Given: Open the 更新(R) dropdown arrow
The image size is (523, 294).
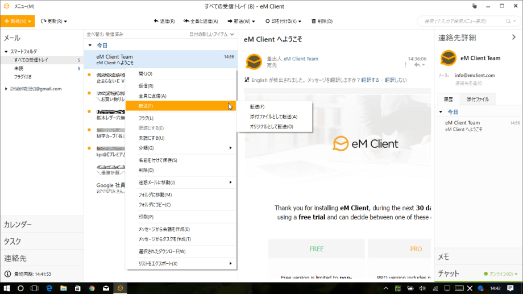Looking at the screenshot, I should click(x=65, y=22).
